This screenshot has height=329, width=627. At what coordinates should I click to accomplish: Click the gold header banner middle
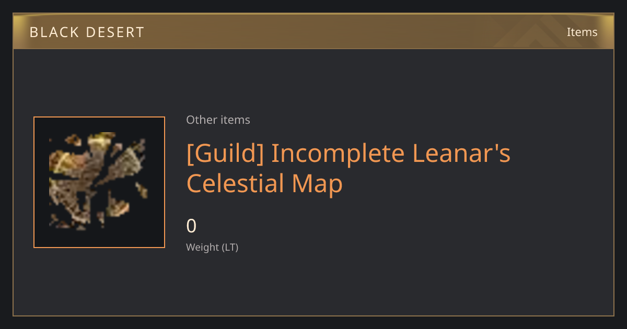313,31
